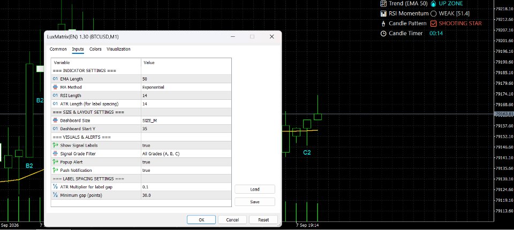Select the Inputs tab
This screenshot has height=230, width=514.
(x=78, y=49)
